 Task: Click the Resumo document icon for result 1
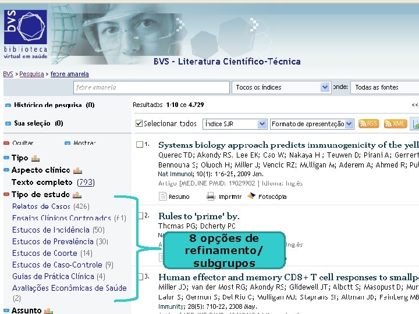click(162, 197)
